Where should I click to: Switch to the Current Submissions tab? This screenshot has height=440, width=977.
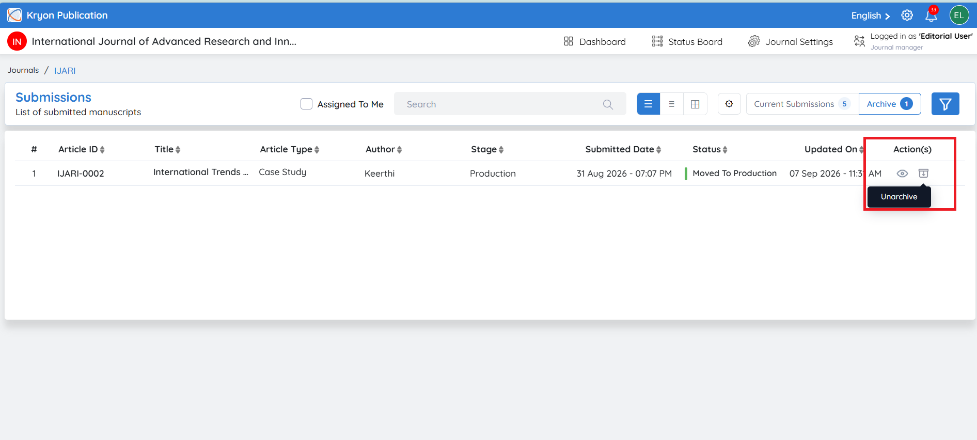tap(802, 104)
